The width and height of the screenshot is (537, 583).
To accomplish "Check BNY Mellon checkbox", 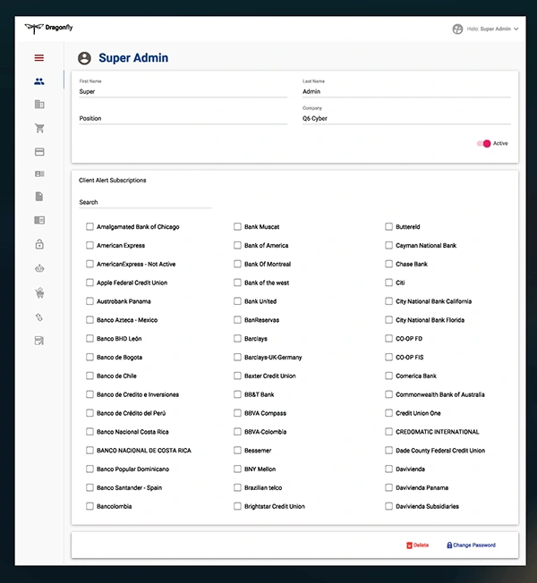I will pos(237,469).
